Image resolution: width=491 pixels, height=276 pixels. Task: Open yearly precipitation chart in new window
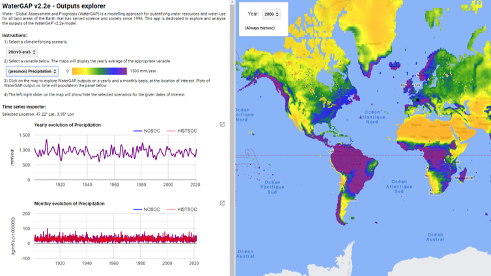222,124
